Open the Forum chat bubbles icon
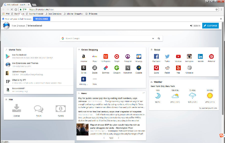The width and height of the screenshot is (225, 143). [x=38, y=108]
